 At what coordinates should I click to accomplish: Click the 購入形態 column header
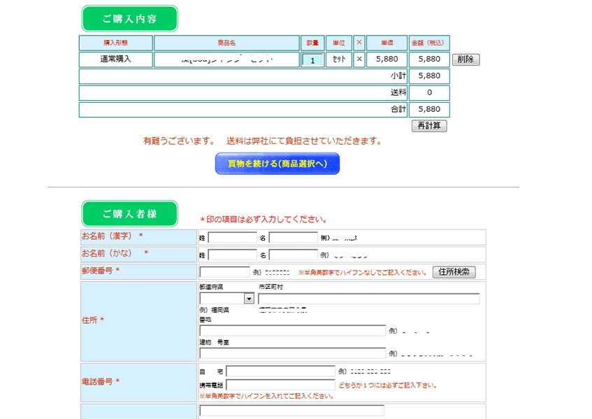pyautogui.click(x=116, y=43)
